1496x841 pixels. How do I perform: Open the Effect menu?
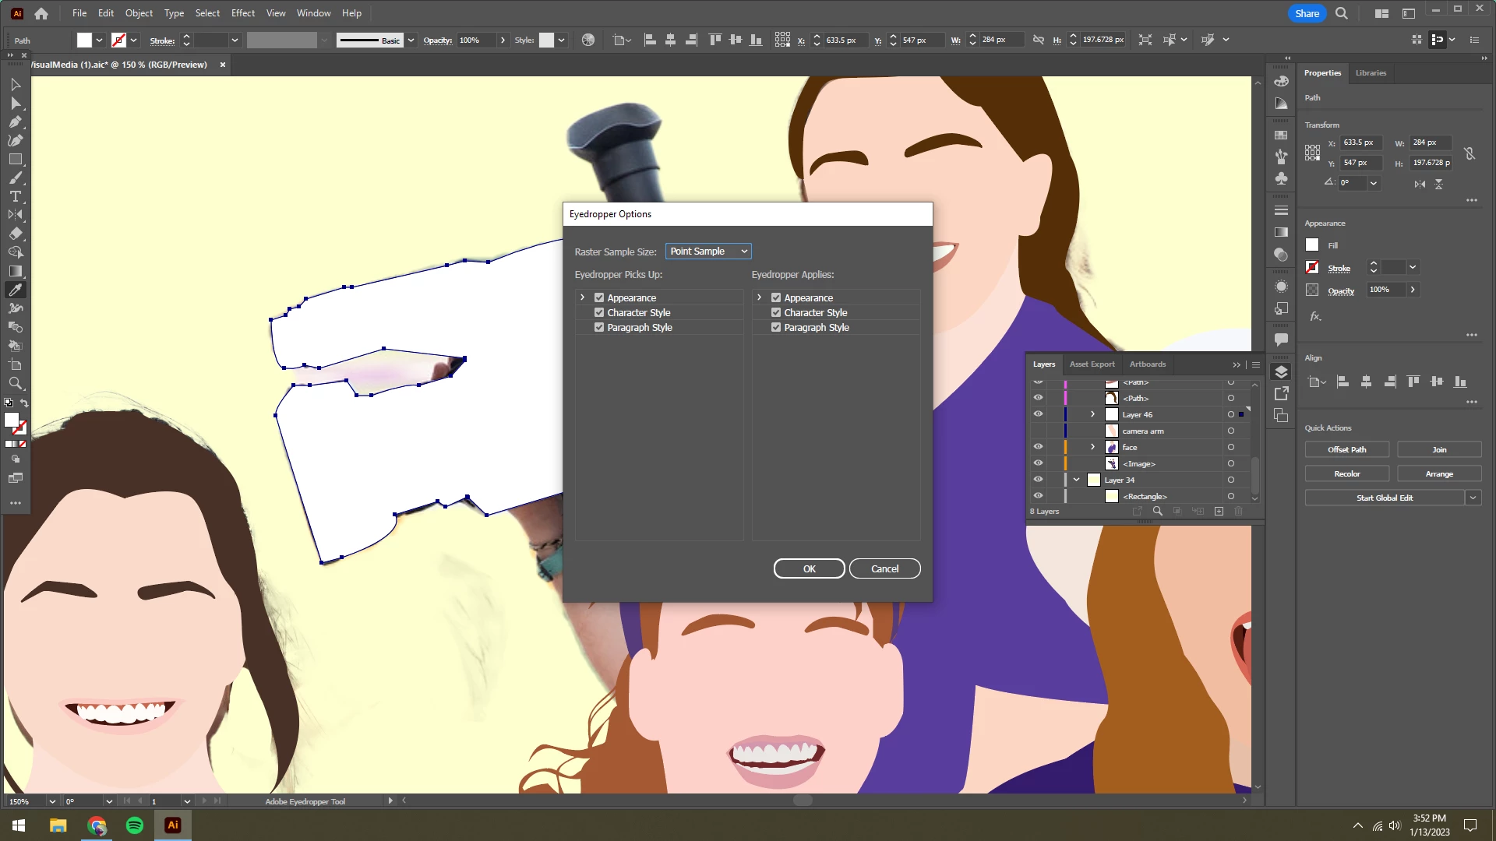[243, 13]
